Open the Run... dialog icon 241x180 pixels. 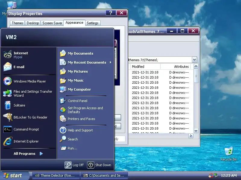click(x=63, y=148)
